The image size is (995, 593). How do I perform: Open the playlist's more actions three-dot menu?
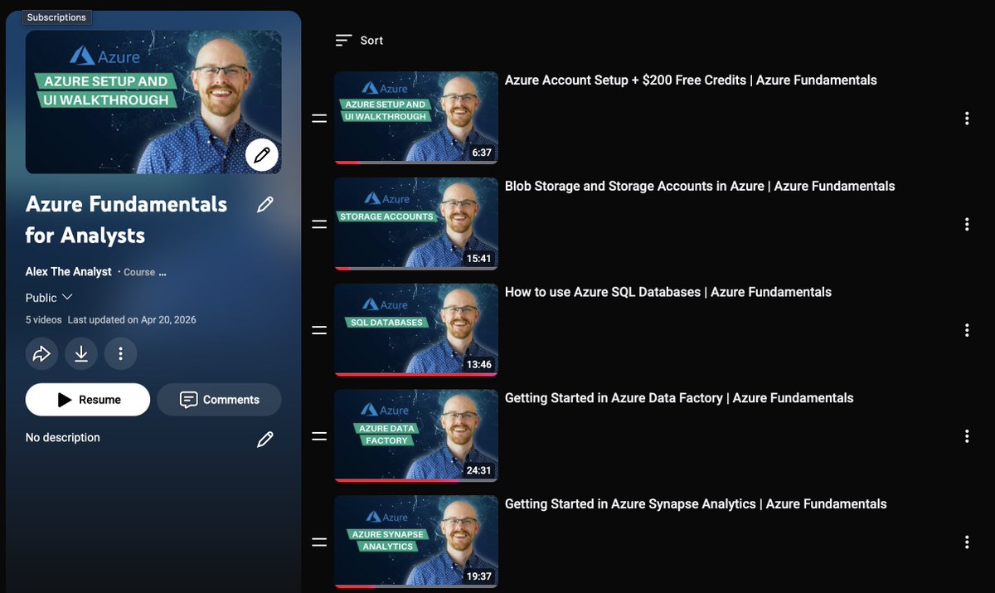tap(121, 354)
